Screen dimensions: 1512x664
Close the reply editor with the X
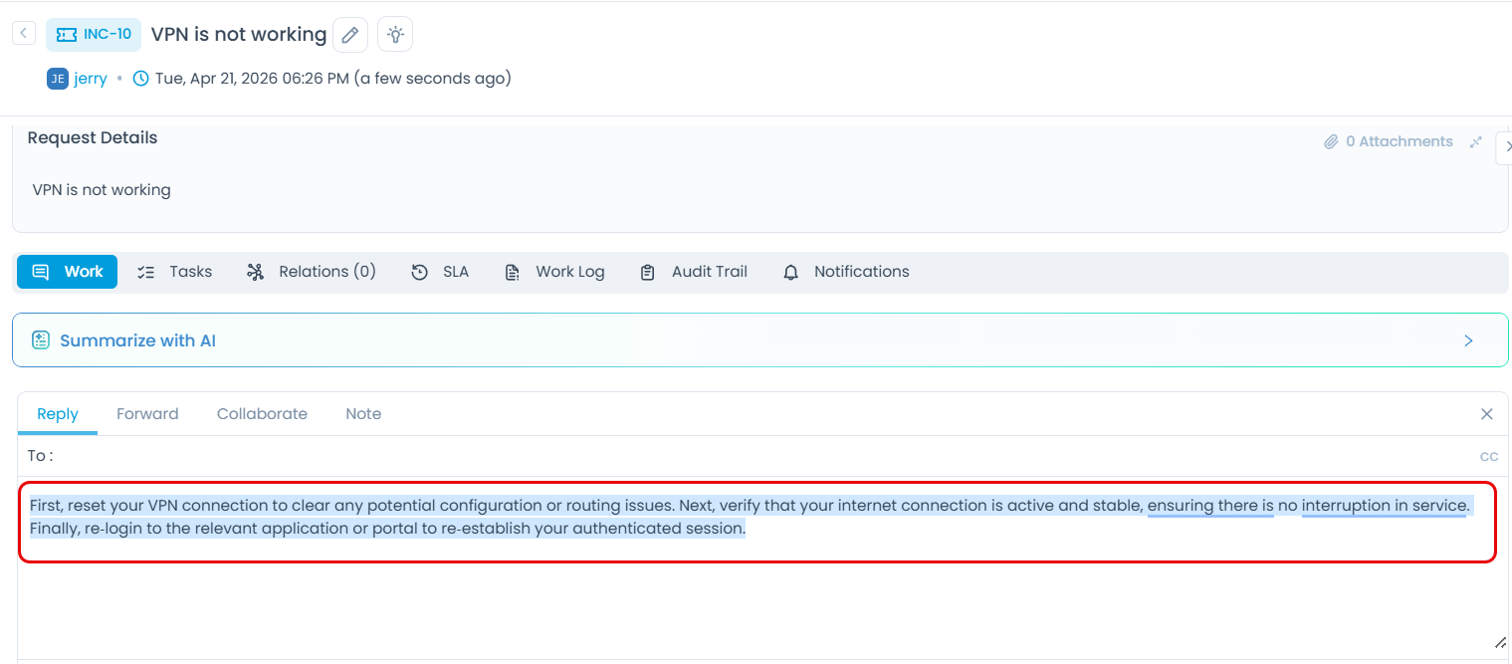(x=1486, y=414)
